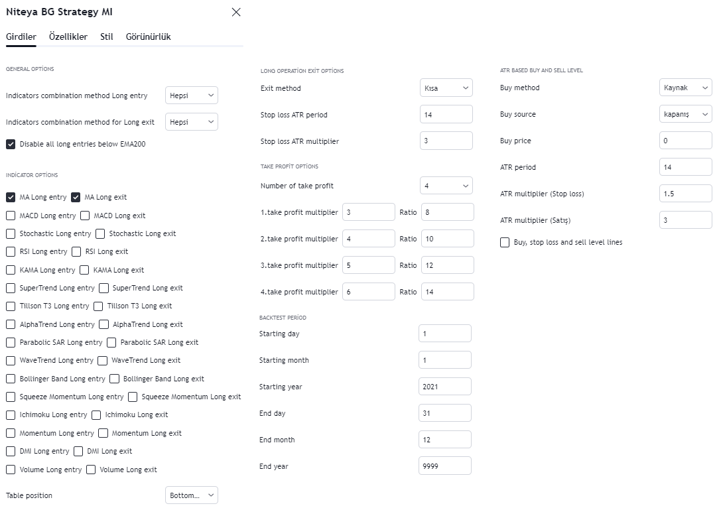This screenshot has height=508, width=719.
Task: Switch to the Özellikler tab
Action: (68, 36)
